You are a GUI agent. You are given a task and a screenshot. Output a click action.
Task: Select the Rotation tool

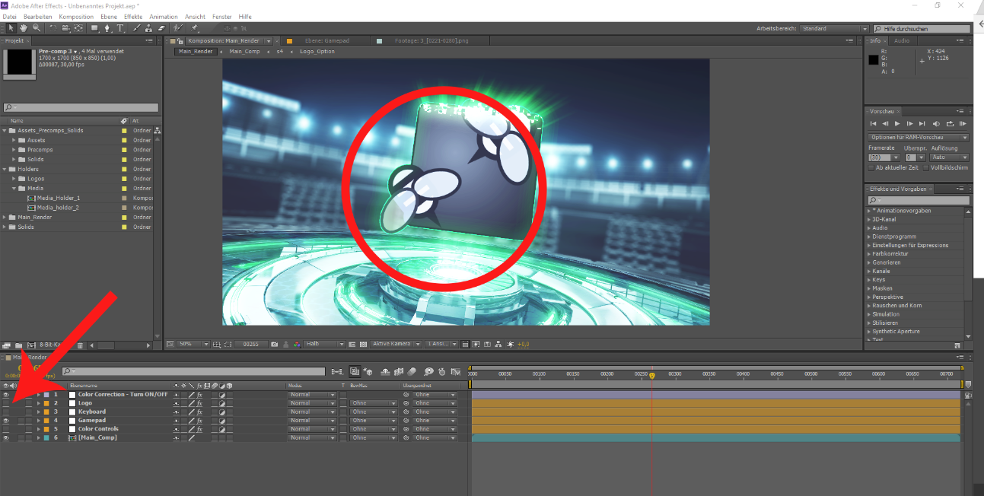pyautogui.click(x=53, y=28)
